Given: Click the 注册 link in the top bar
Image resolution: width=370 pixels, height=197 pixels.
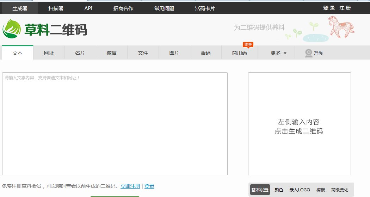Looking at the screenshot, I should [x=345, y=8].
